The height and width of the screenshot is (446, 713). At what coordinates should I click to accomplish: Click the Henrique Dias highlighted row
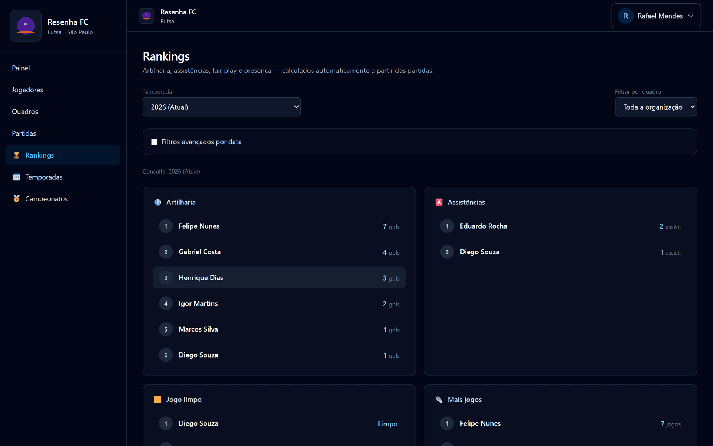279,278
